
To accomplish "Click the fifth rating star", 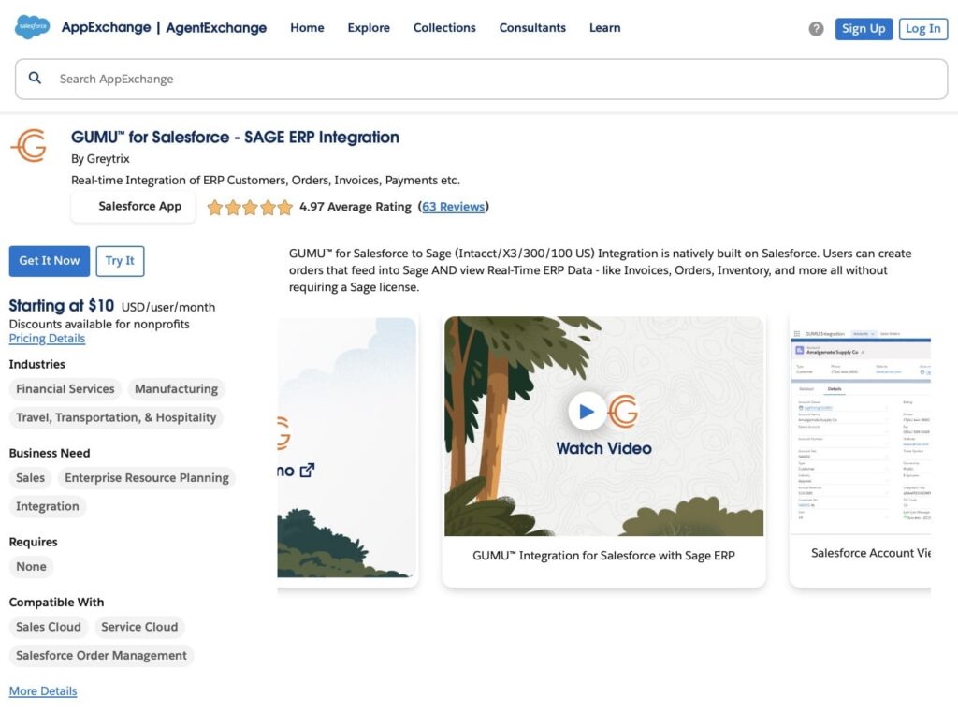I will [x=284, y=207].
